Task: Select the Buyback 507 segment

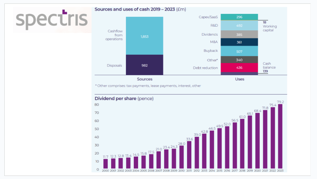Action: click(239, 51)
